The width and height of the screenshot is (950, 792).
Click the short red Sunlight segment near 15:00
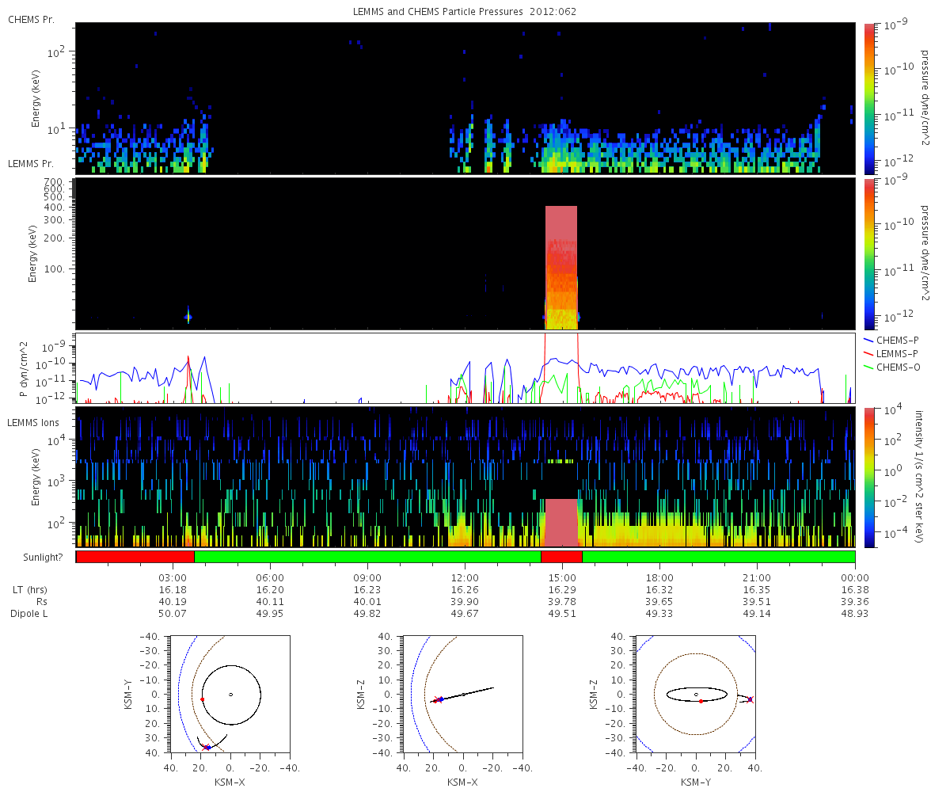point(561,557)
